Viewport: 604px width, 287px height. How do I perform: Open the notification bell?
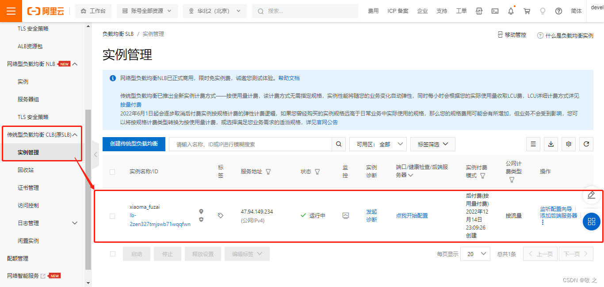point(511,11)
